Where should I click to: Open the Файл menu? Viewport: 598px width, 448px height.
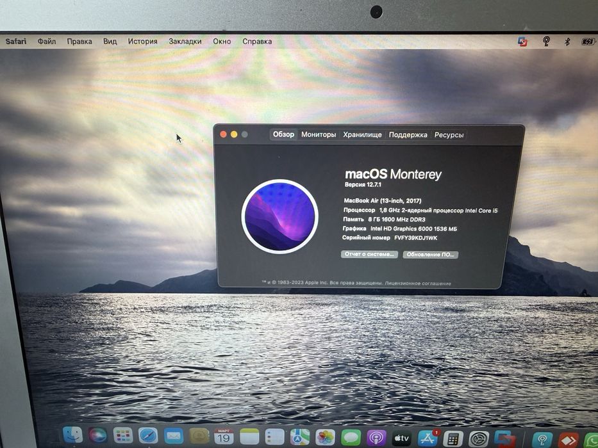pyautogui.click(x=47, y=41)
